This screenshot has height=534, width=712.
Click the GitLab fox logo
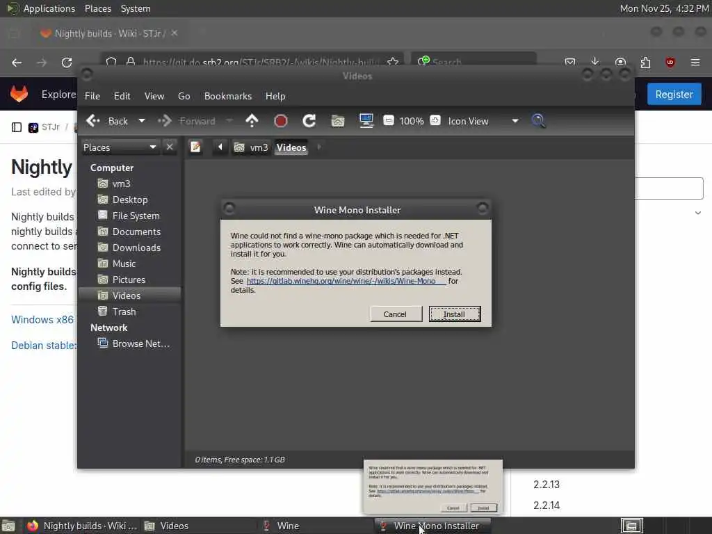tap(19, 94)
